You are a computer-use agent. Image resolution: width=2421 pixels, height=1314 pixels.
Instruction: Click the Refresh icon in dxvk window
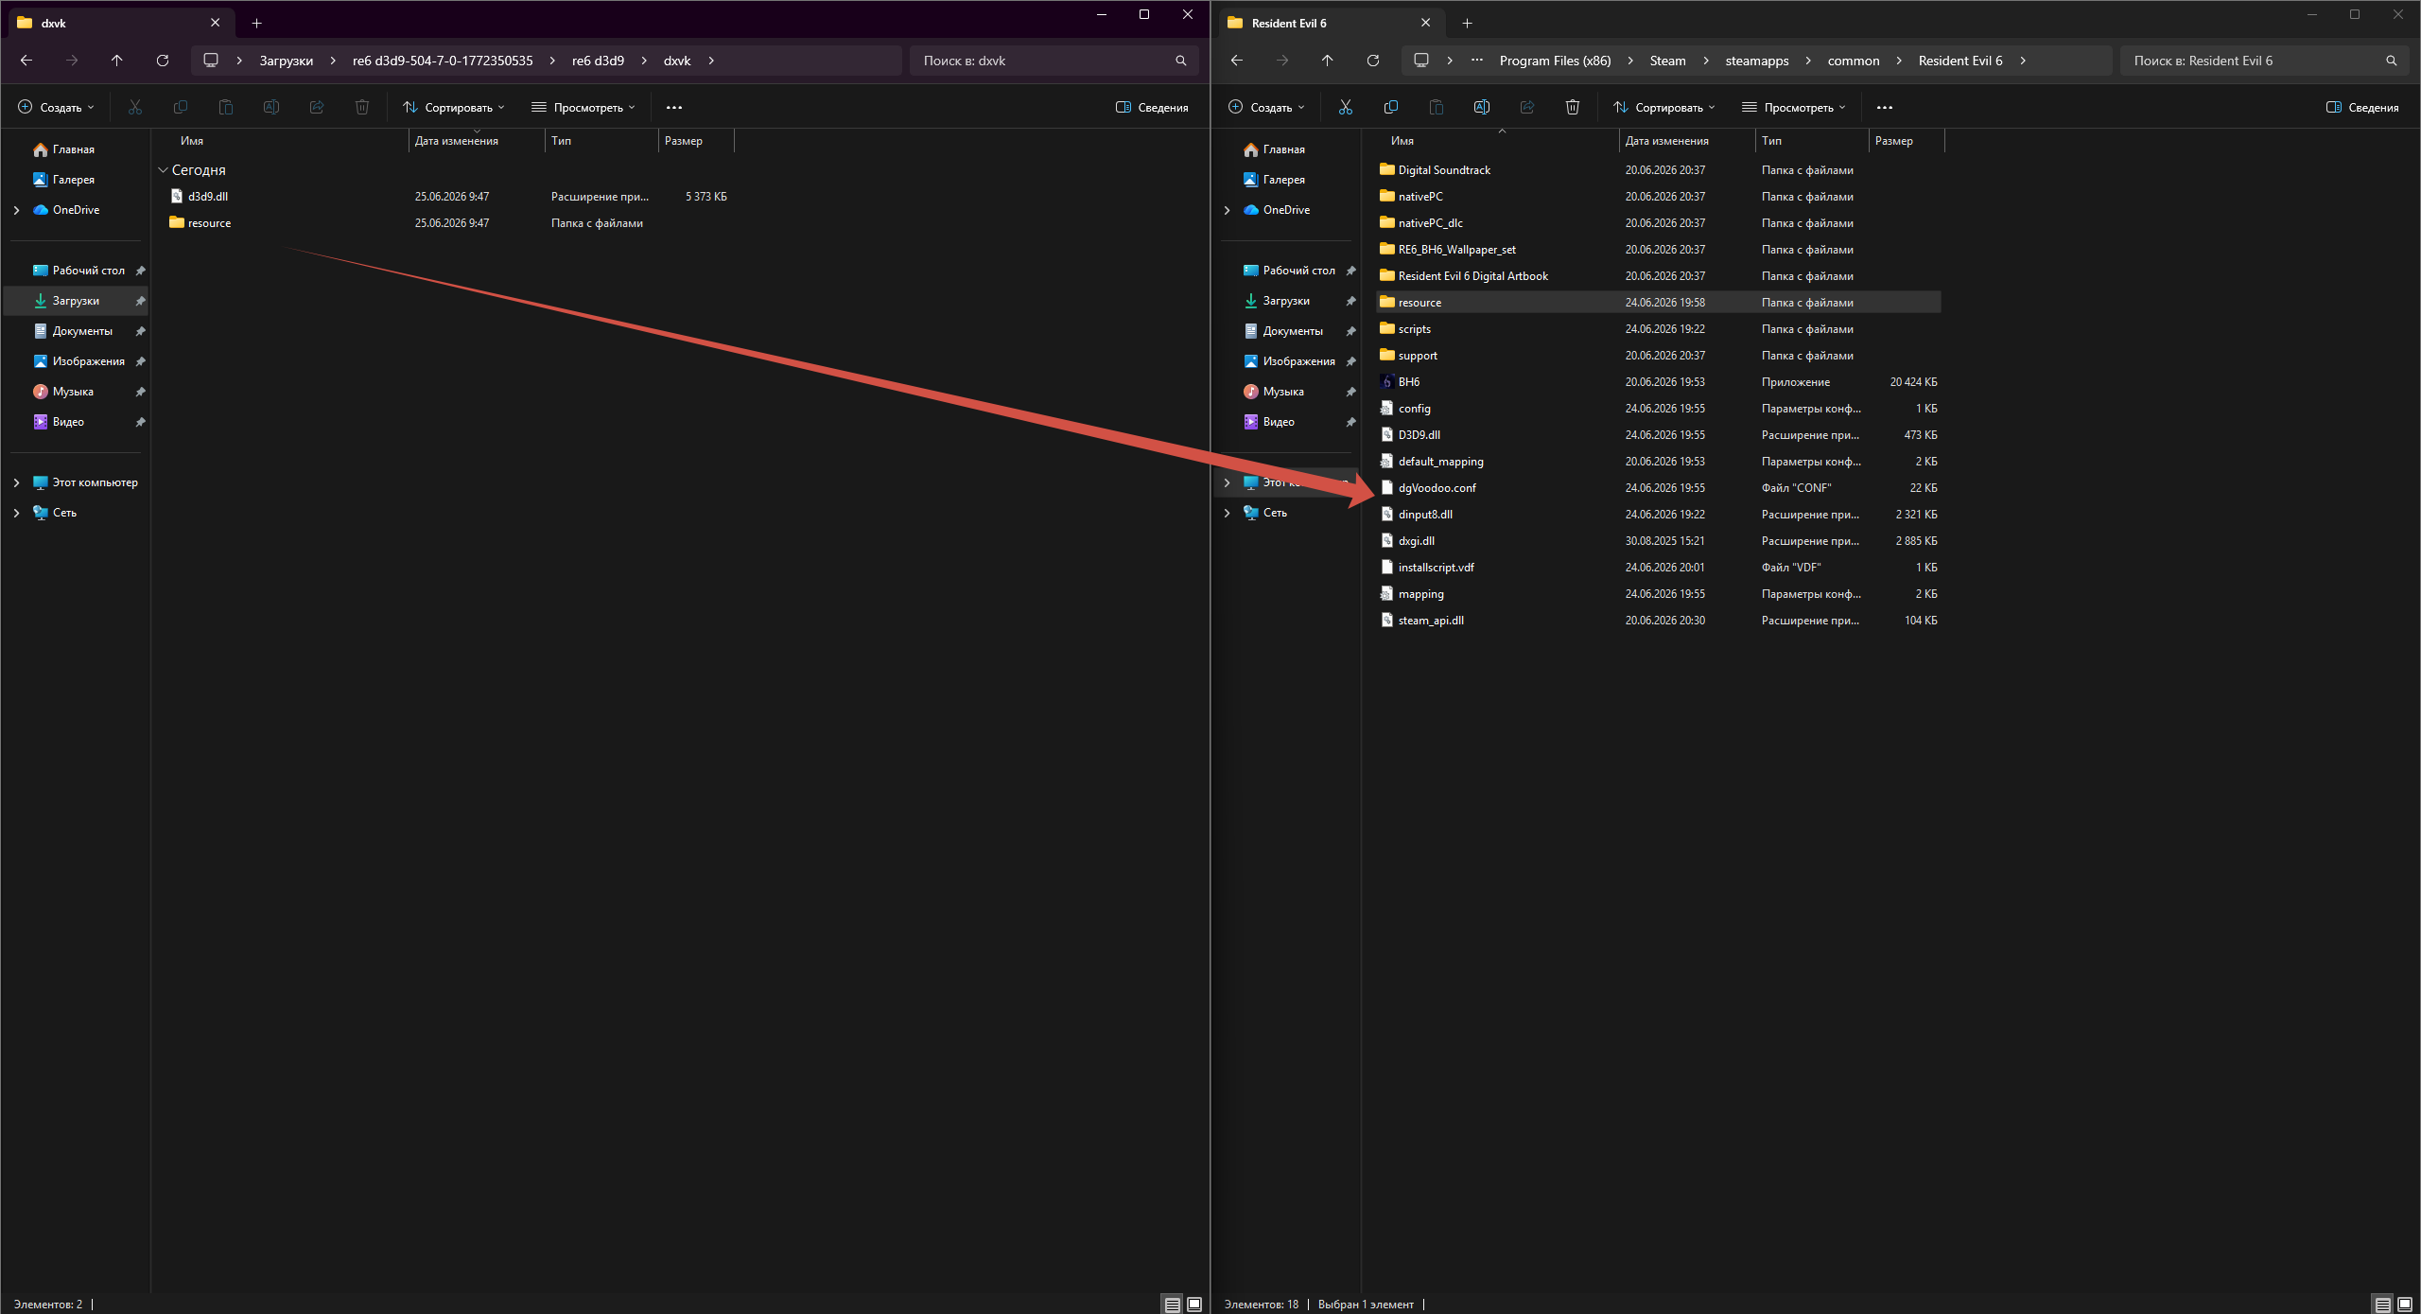click(163, 61)
